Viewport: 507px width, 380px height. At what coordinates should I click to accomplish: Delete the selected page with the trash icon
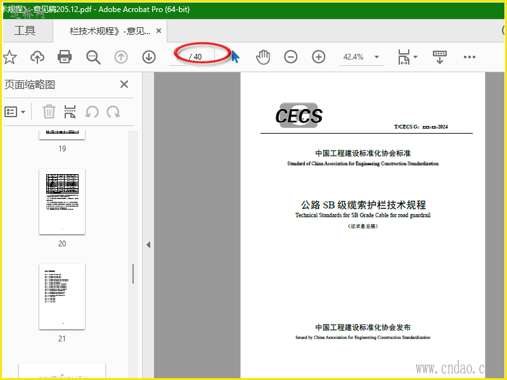(49, 112)
